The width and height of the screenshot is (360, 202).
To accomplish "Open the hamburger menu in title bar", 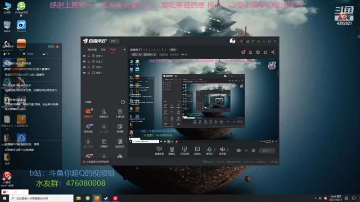I will pyautogui.click(x=258, y=41).
